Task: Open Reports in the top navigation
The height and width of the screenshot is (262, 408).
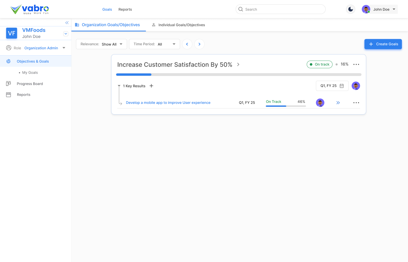Action: tap(125, 10)
